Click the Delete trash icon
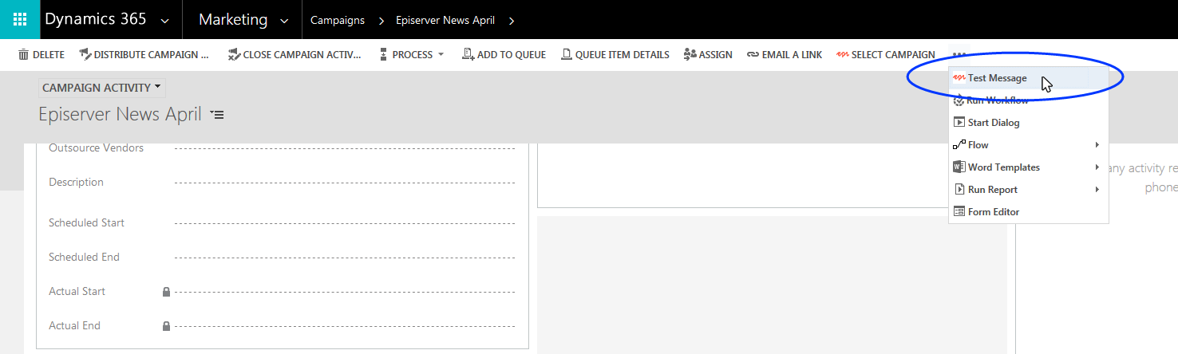 pos(23,55)
